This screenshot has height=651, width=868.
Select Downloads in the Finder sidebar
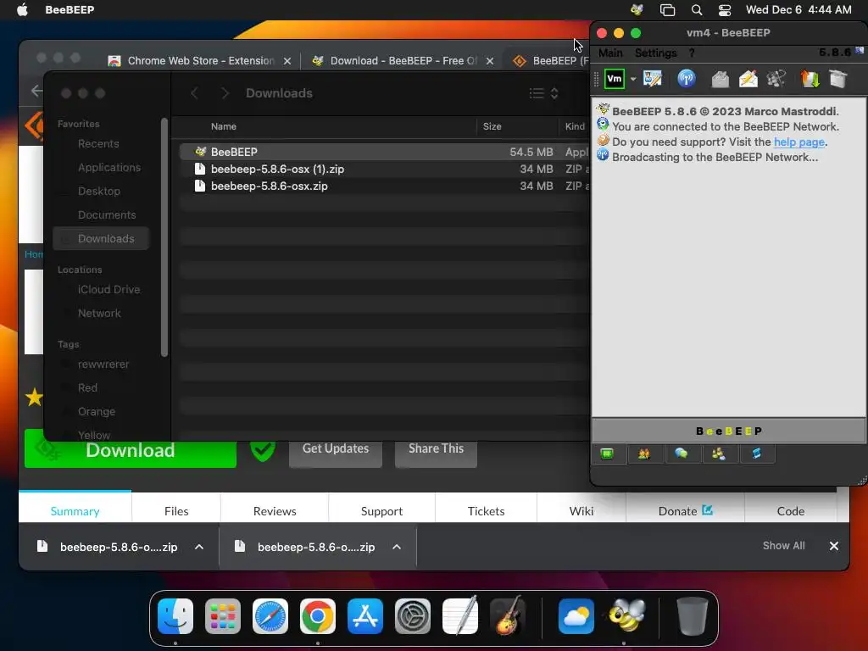coord(101,238)
